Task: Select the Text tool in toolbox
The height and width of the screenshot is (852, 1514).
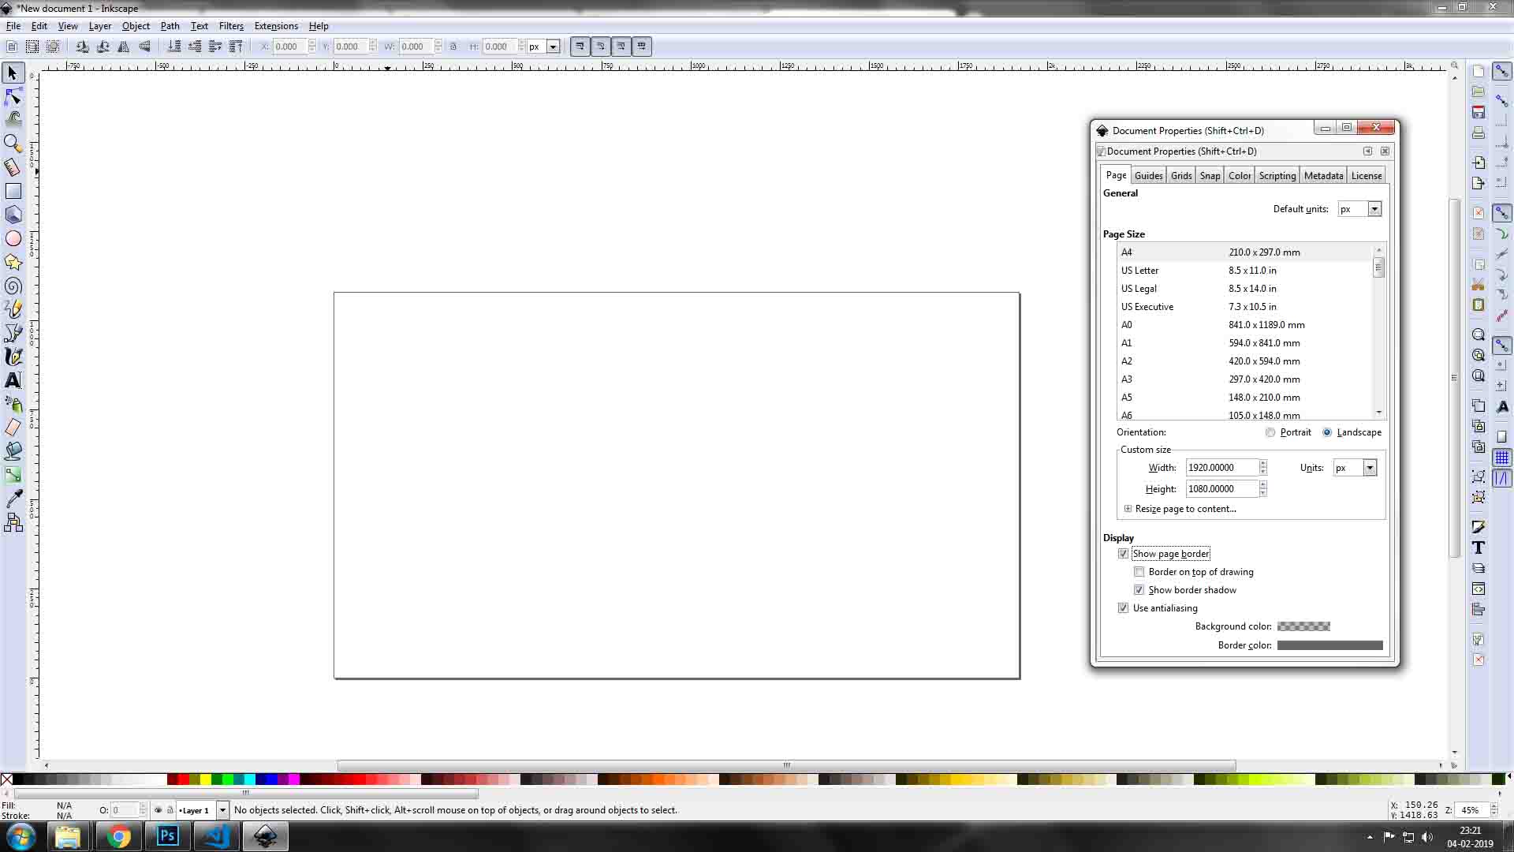Action: point(13,380)
